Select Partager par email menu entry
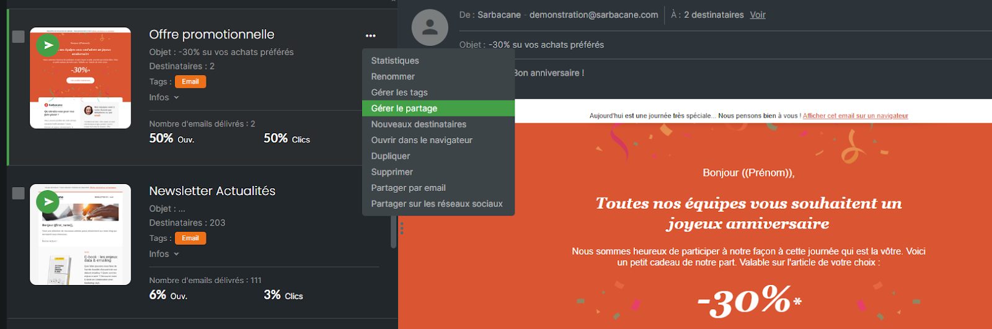Image resolution: width=992 pixels, height=329 pixels. pos(438,188)
